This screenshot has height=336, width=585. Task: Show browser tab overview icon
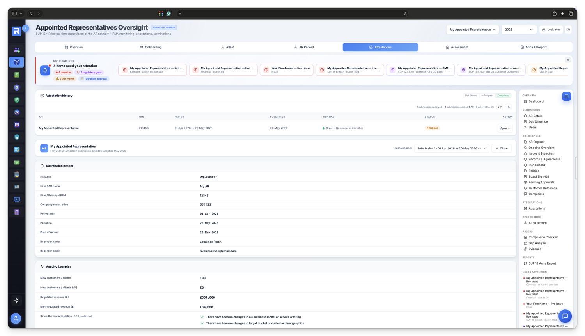click(571, 13)
